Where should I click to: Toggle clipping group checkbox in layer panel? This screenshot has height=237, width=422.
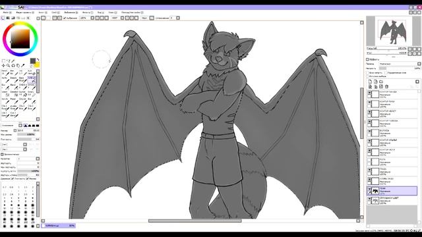point(386,73)
